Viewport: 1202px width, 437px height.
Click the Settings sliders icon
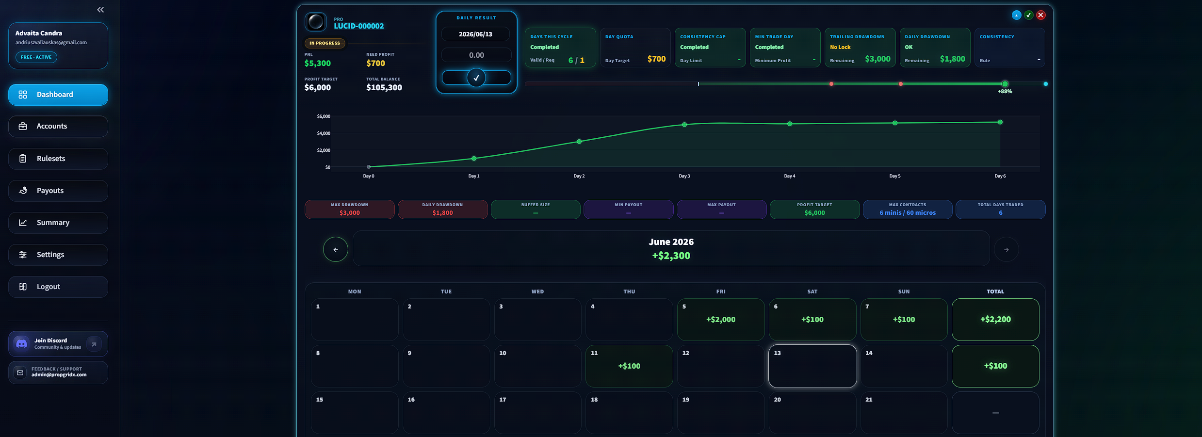23,255
